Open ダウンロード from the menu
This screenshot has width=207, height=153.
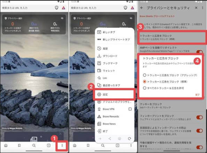[x=115, y=56]
